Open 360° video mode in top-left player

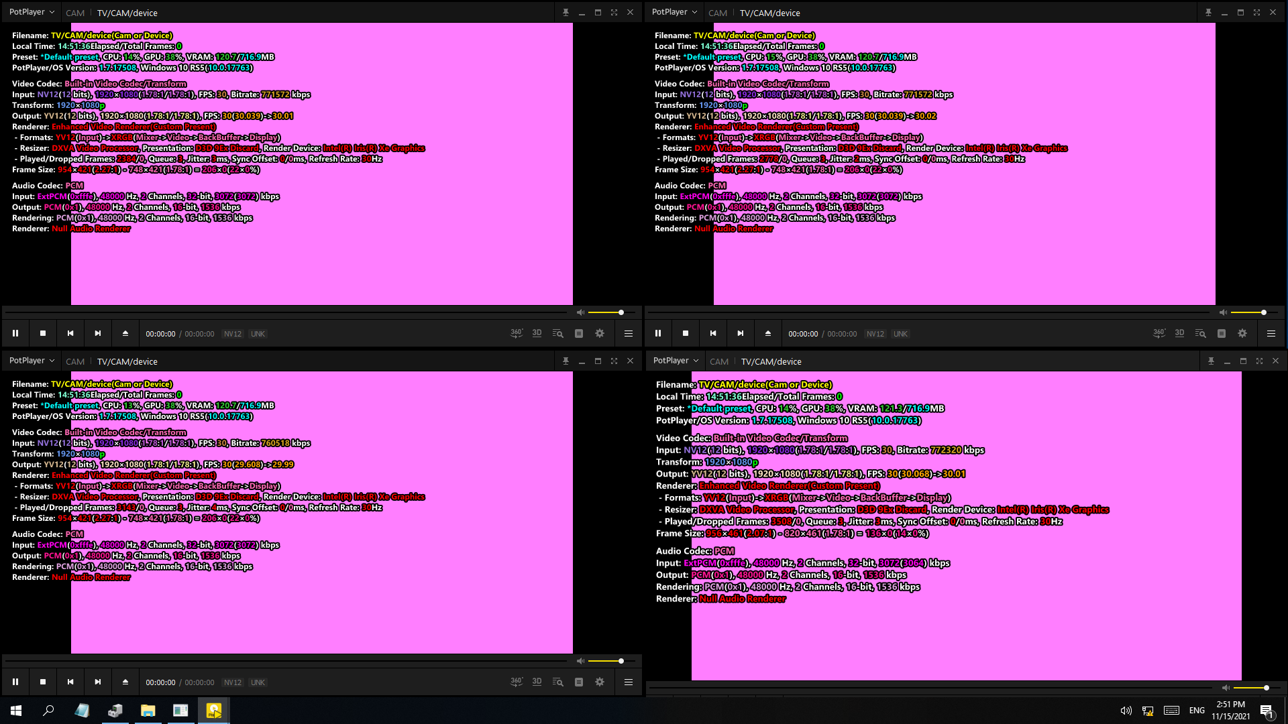click(x=516, y=333)
